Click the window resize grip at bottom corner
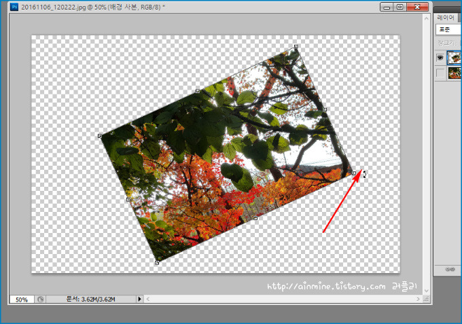The width and height of the screenshot is (462, 324). point(426,300)
